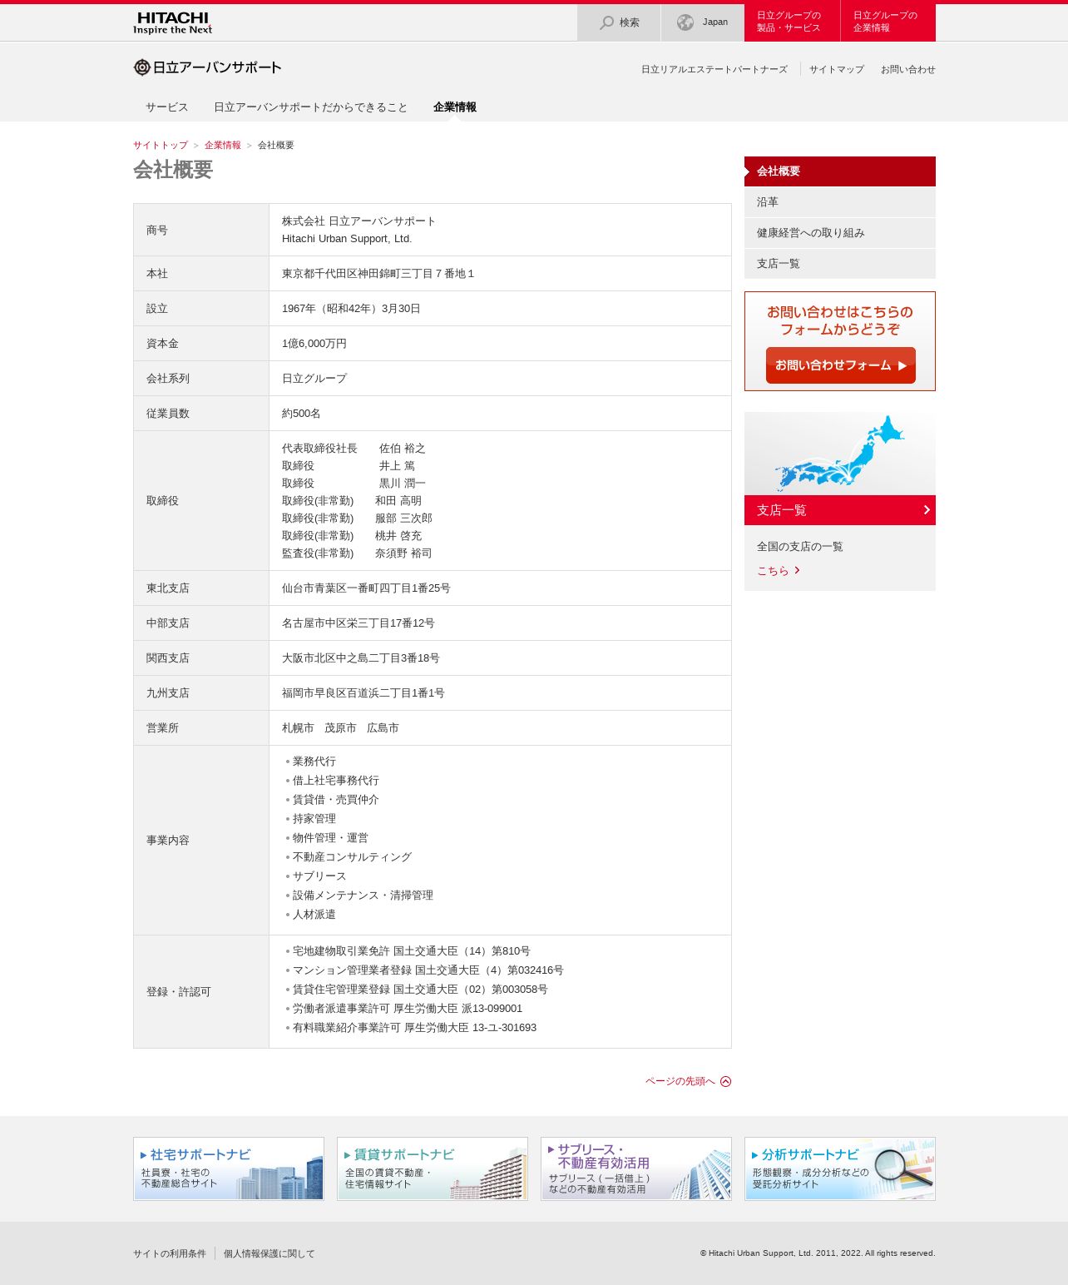Click the copyright notice text

(x=818, y=1253)
